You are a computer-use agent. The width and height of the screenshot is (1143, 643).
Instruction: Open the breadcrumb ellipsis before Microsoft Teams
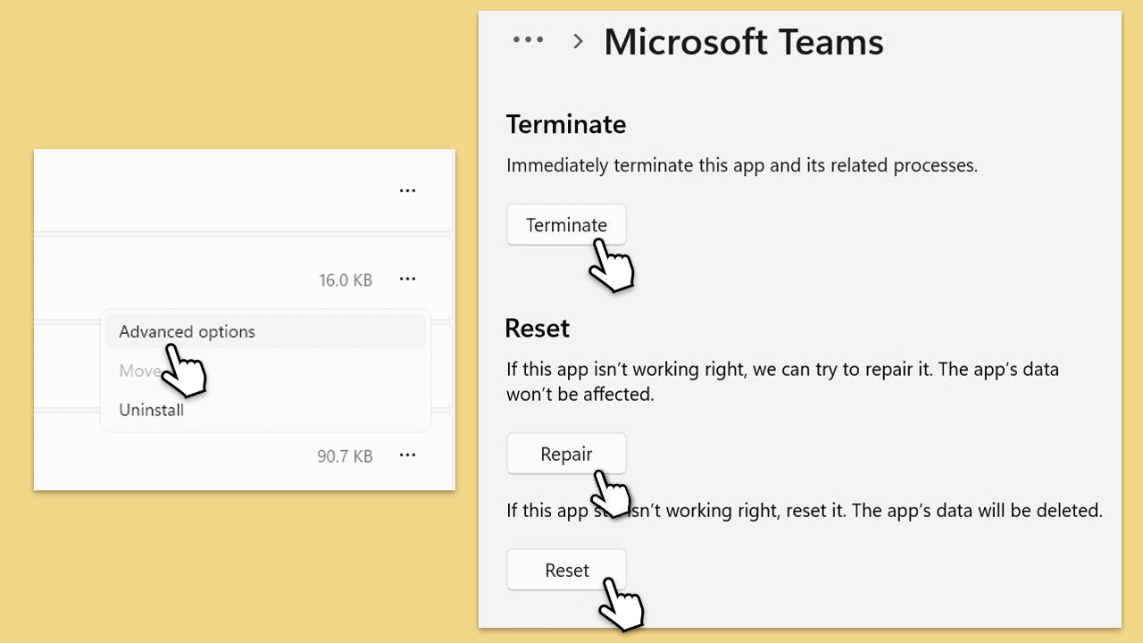click(528, 40)
